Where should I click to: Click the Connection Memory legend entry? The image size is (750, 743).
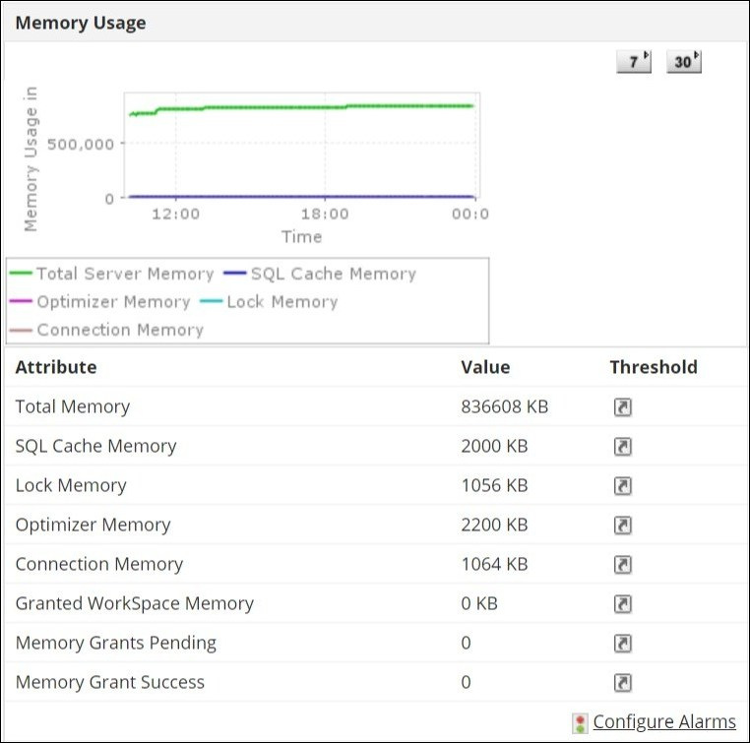(x=119, y=331)
